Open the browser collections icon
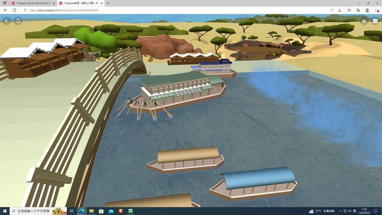382x215 pixels. click(358, 10)
